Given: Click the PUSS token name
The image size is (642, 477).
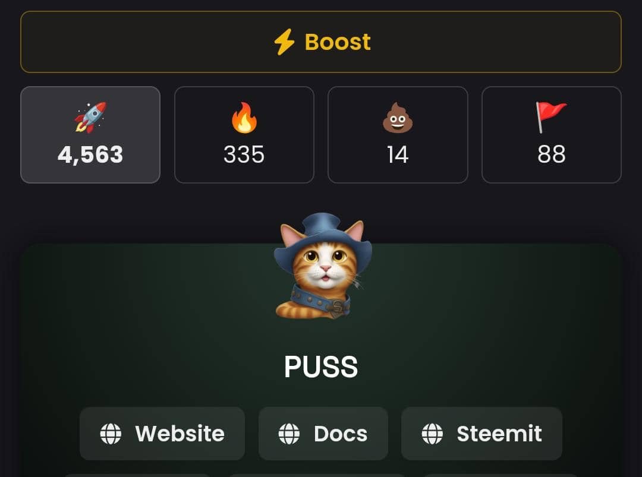Looking at the screenshot, I should click(x=321, y=367).
